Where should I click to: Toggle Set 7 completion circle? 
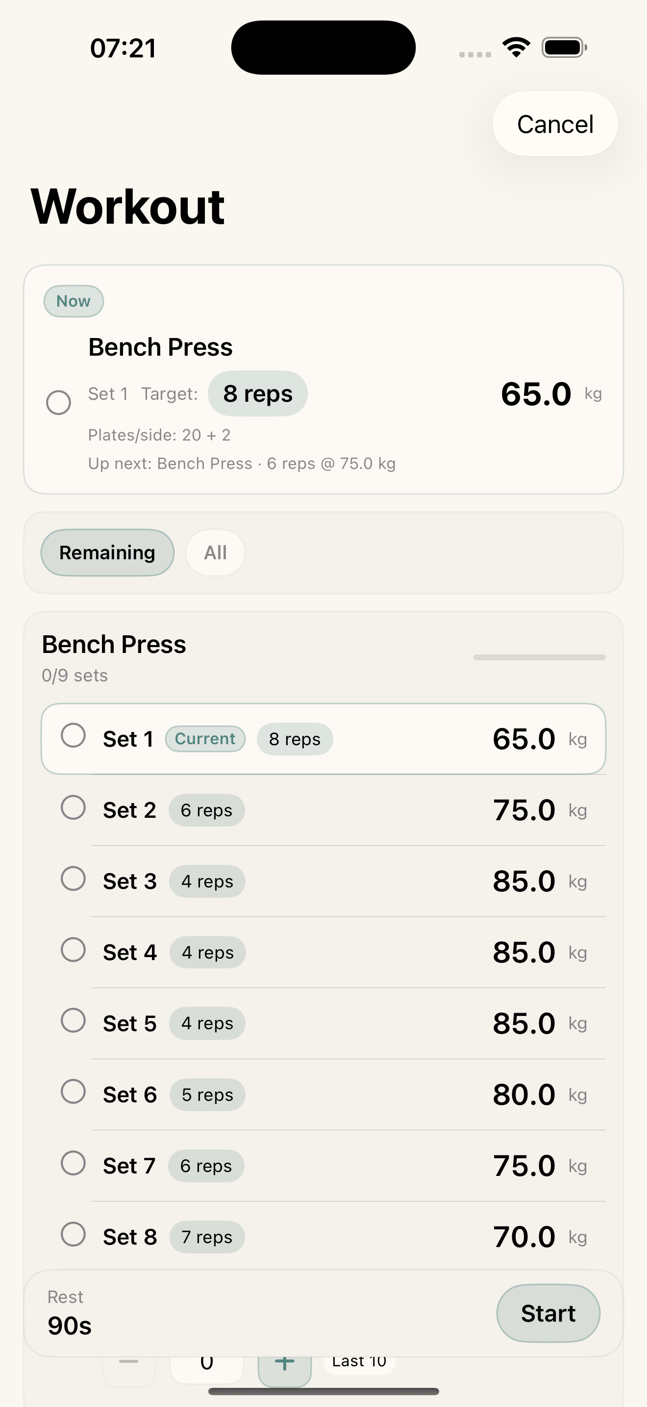(x=73, y=1163)
